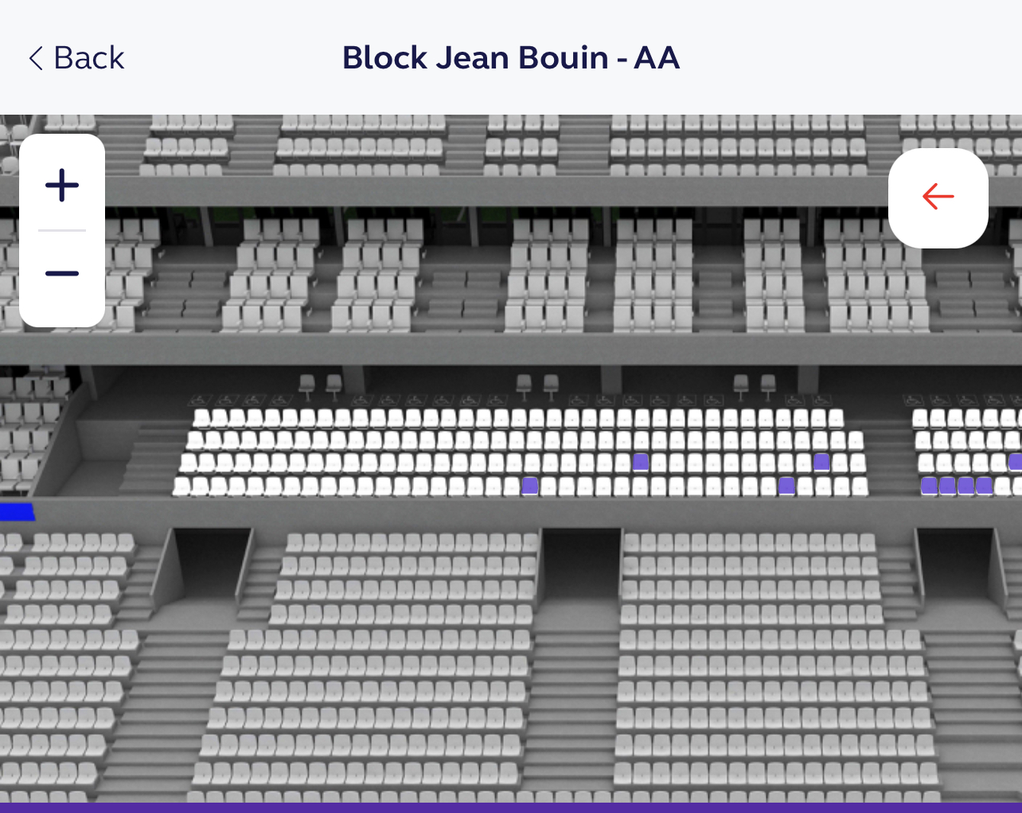The image size is (1022, 813).
Task: Select the bright blue highlighted block at left edge
Action: [17, 511]
